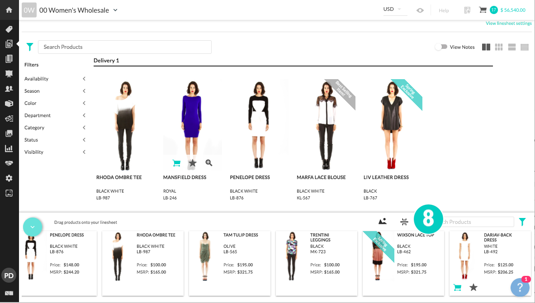Click the 0W account logo

tap(29, 10)
